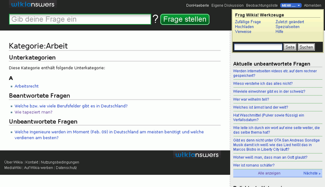Click the Kategorie:Arbeit page heading
The width and height of the screenshot is (325, 187).
point(39,46)
